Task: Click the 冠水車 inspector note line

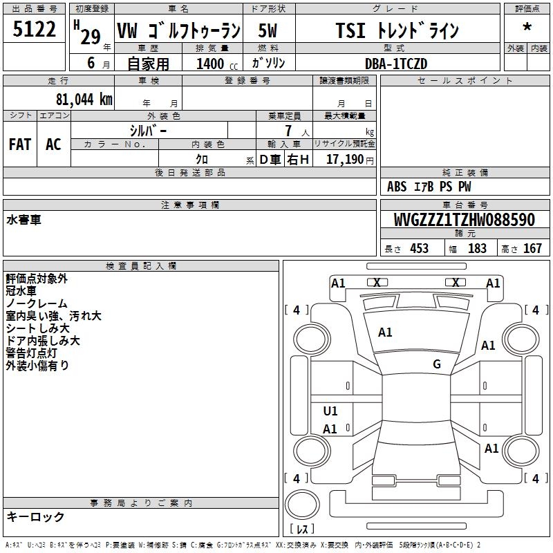Action: pos(21,291)
